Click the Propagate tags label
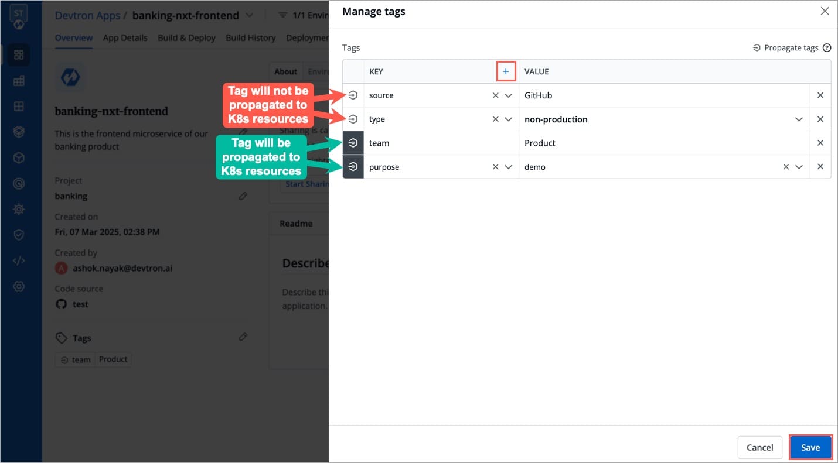Image resolution: width=838 pixels, height=463 pixels. pos(791,48)
